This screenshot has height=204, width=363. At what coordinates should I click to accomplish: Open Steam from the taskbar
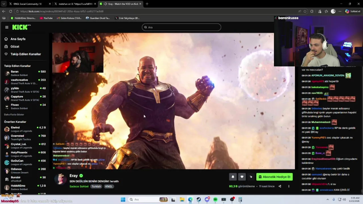point(199,199)
